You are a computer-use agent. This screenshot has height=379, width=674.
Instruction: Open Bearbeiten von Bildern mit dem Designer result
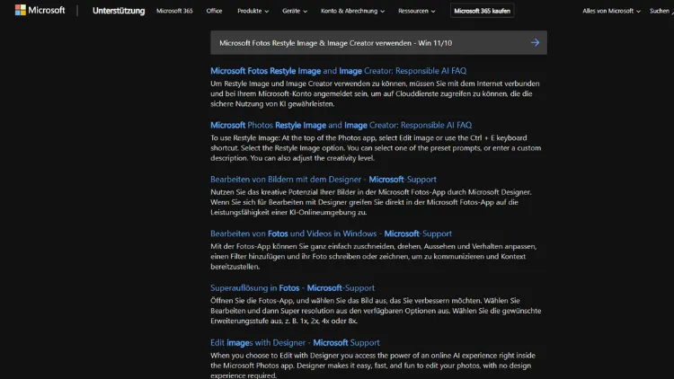pos(324,180)
